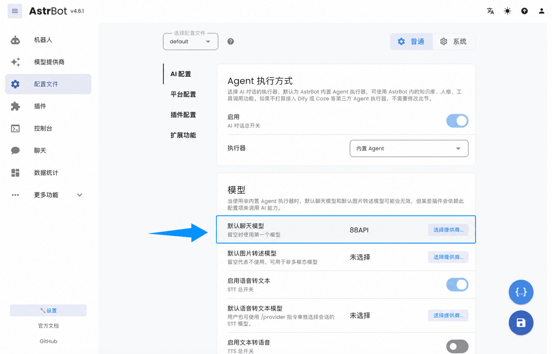Image resolution: width=552 pixels, height=354 pixels.
Task: Select the 扩展功能 section tab
Action: tap(183, 135)
